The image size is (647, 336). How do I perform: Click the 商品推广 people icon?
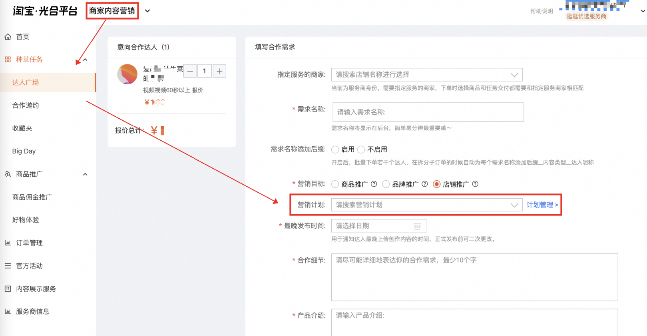tap(8, 174)
